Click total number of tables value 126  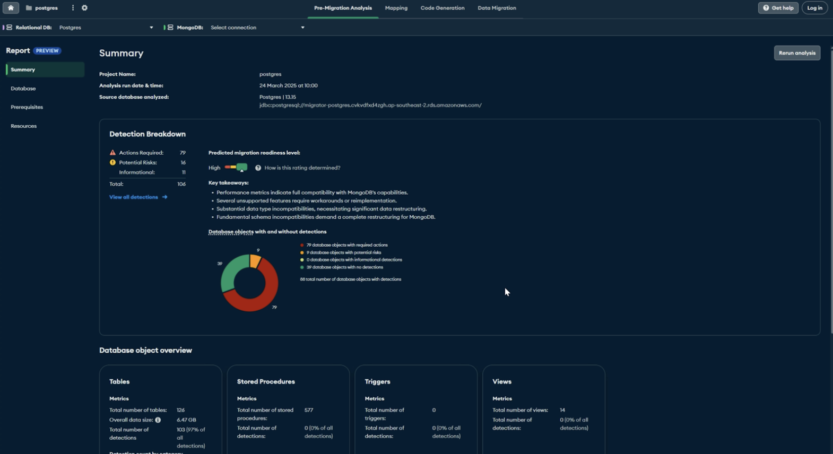(x=181, y=410)
